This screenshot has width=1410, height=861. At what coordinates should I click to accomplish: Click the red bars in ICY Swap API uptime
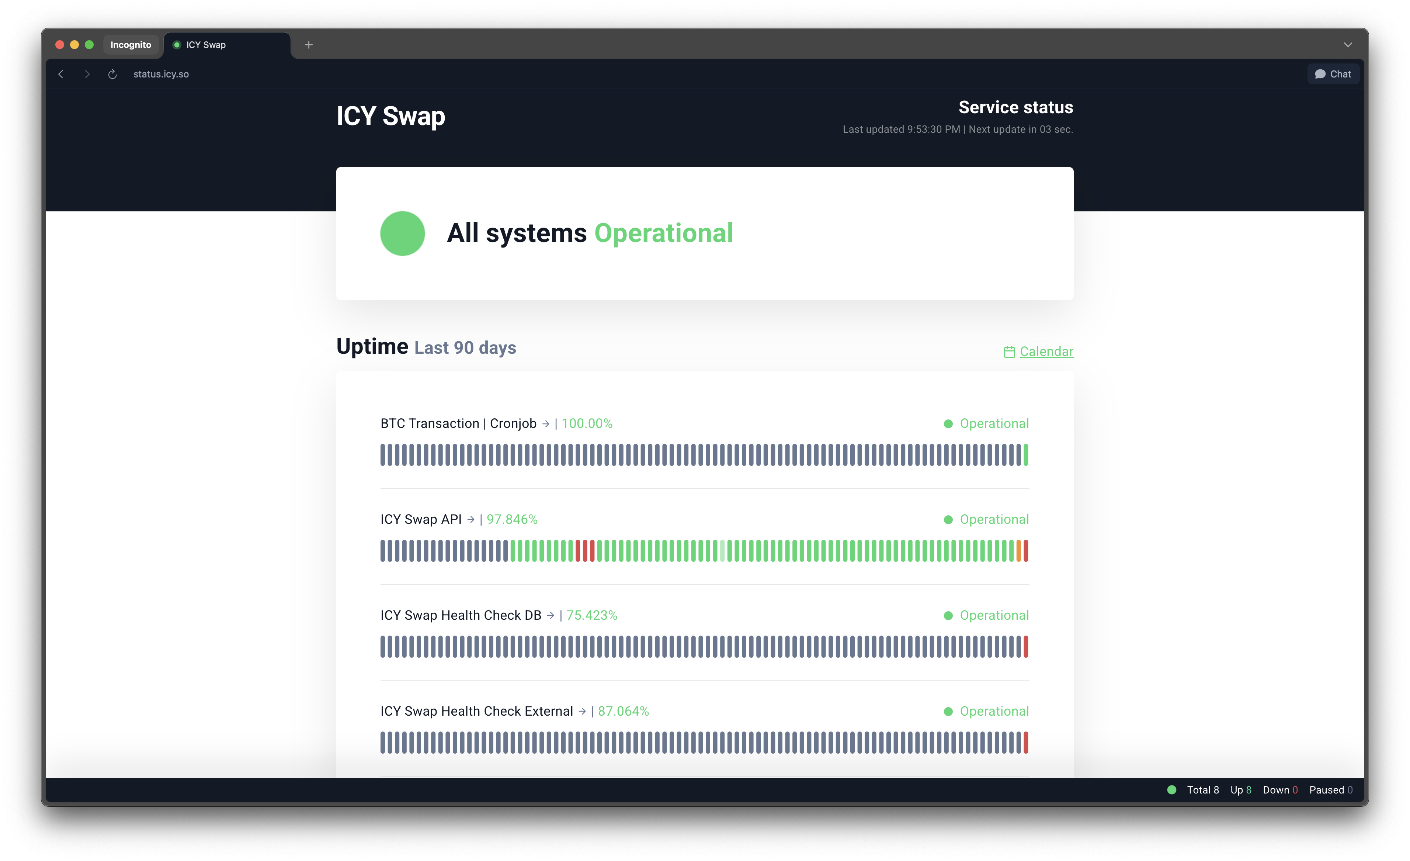[x=585, y=551]
